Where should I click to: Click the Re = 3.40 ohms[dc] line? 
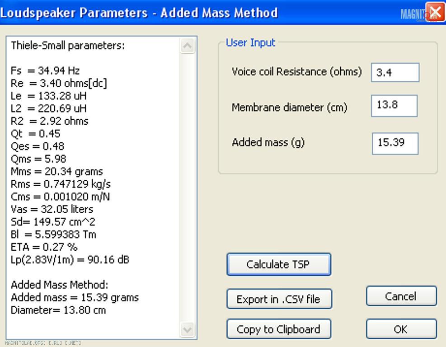click(59, 83)
